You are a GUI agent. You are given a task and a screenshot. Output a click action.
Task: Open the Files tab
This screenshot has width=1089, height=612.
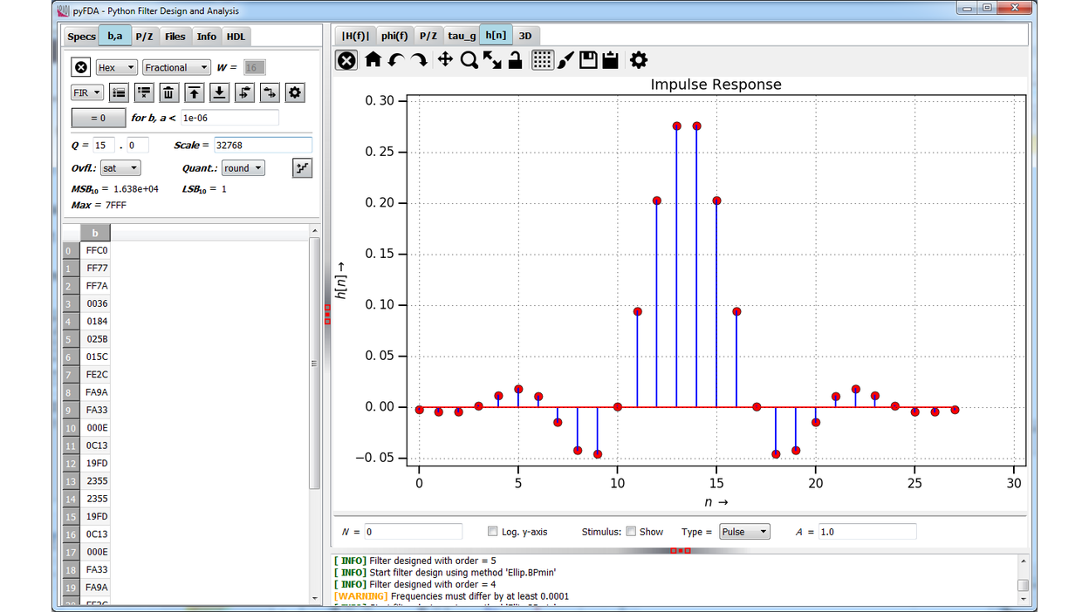[175, 37]
